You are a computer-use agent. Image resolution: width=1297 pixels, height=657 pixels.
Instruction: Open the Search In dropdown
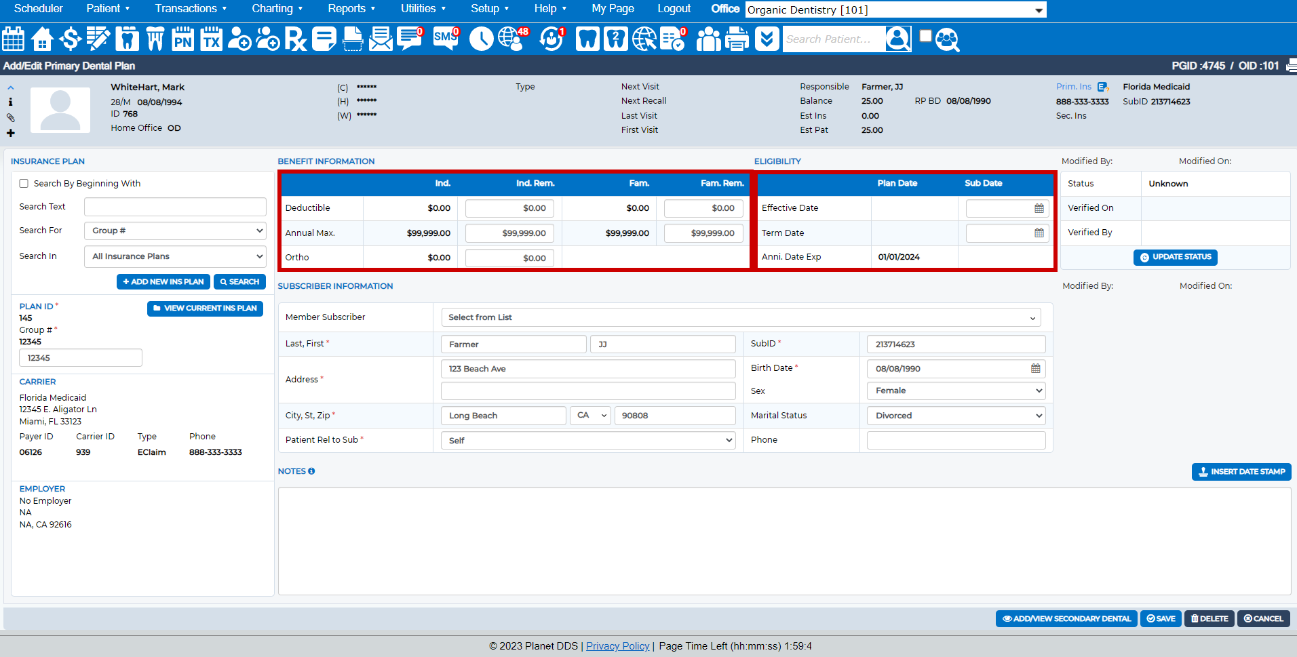(x=175, y=256)
